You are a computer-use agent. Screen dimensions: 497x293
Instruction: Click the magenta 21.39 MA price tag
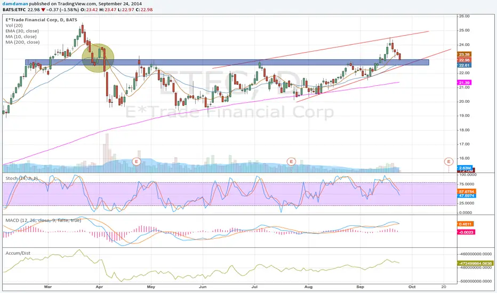click(x=464, y=83)
